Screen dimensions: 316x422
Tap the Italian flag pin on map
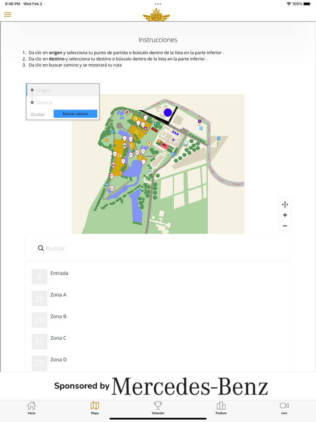click(x=113, y=165)
